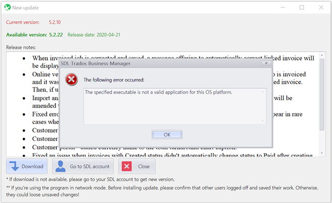Click the red error icon in the dialog

(72, 80)
